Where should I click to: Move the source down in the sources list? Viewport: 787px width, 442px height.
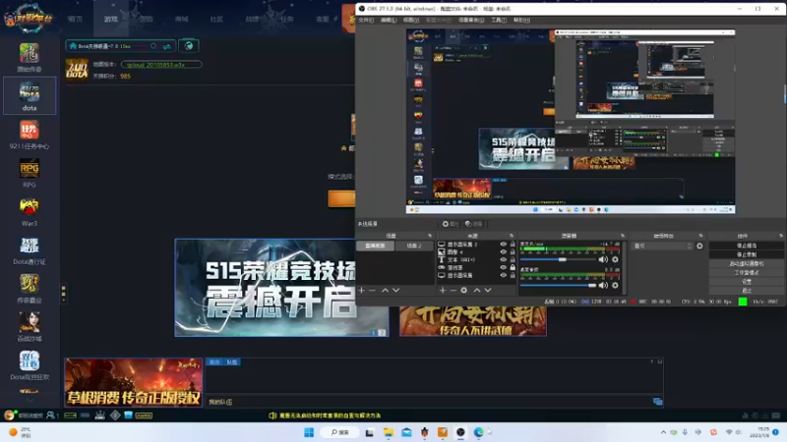(488, 290)
